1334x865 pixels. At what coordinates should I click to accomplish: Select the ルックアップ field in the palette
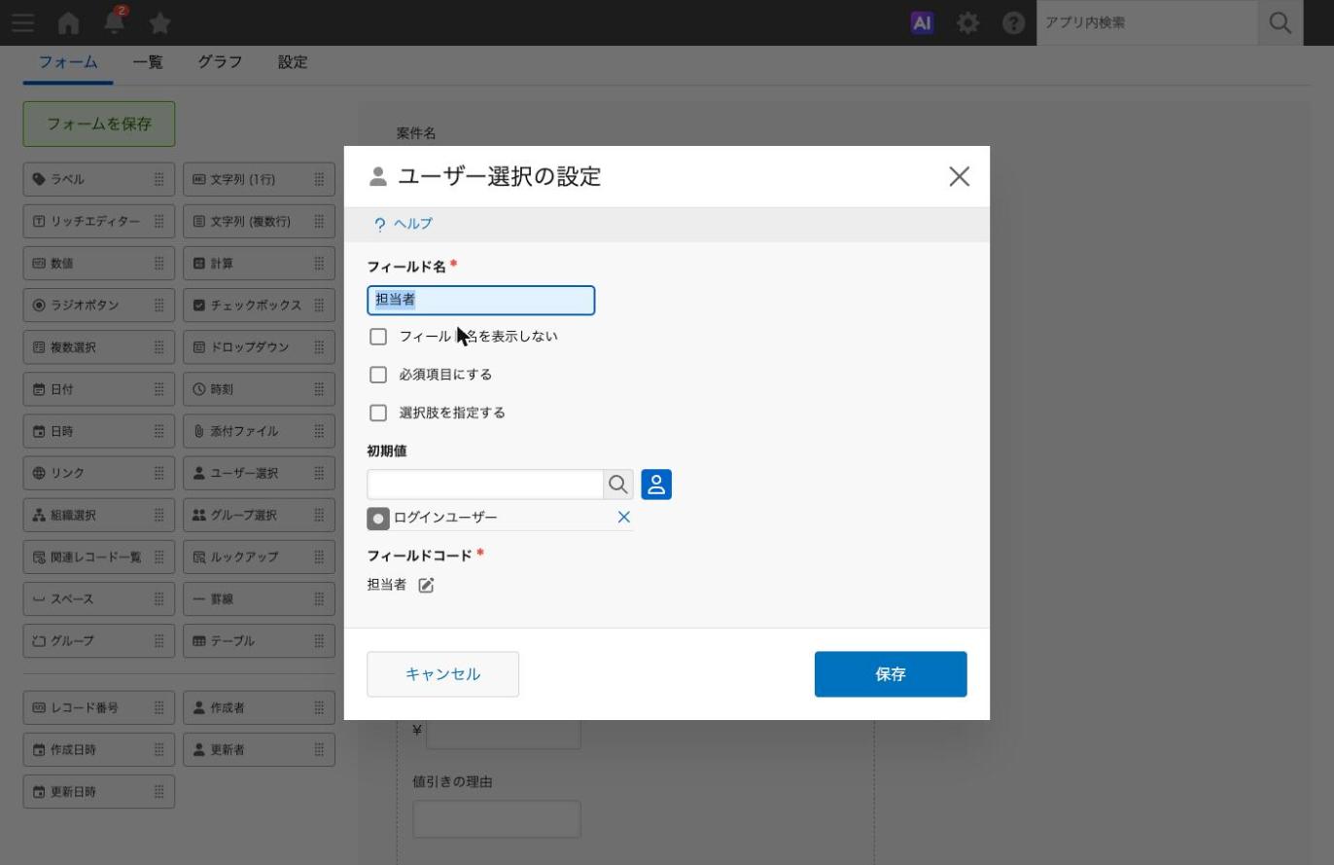pos(259,557)
